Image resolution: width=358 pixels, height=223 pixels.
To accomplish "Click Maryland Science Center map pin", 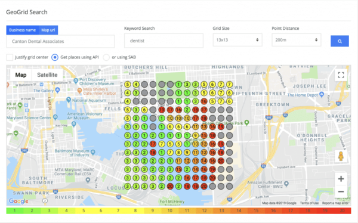I will 55,117.
